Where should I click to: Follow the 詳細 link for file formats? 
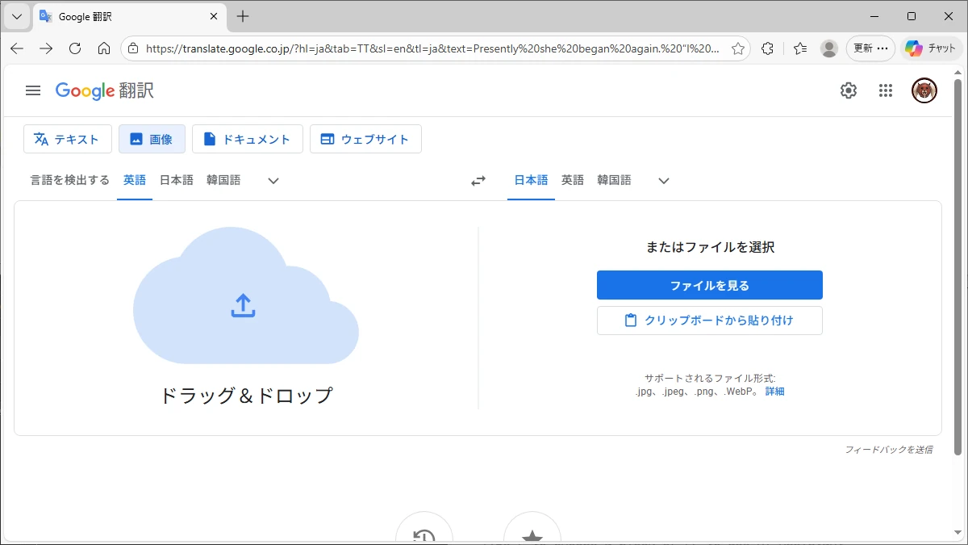[774, 392]
